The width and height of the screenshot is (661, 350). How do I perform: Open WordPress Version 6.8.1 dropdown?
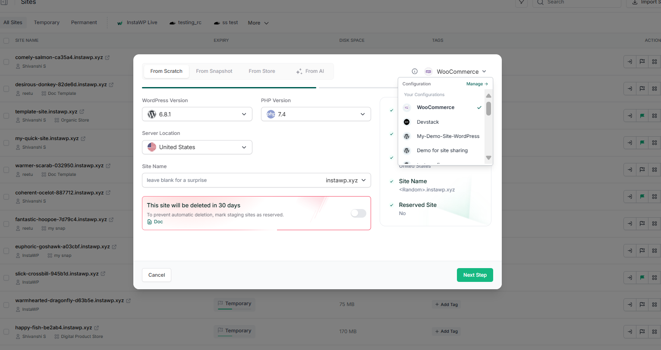click(x=197, y=114)
